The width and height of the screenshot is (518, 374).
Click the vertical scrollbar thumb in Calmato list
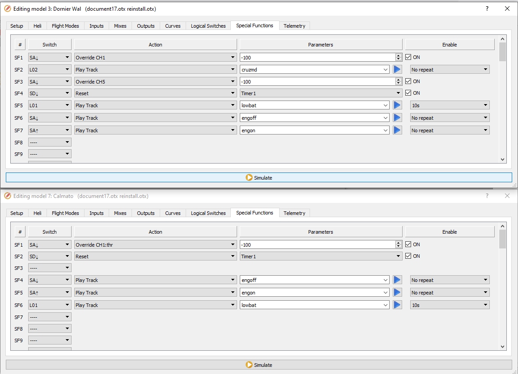pos(502,239)
